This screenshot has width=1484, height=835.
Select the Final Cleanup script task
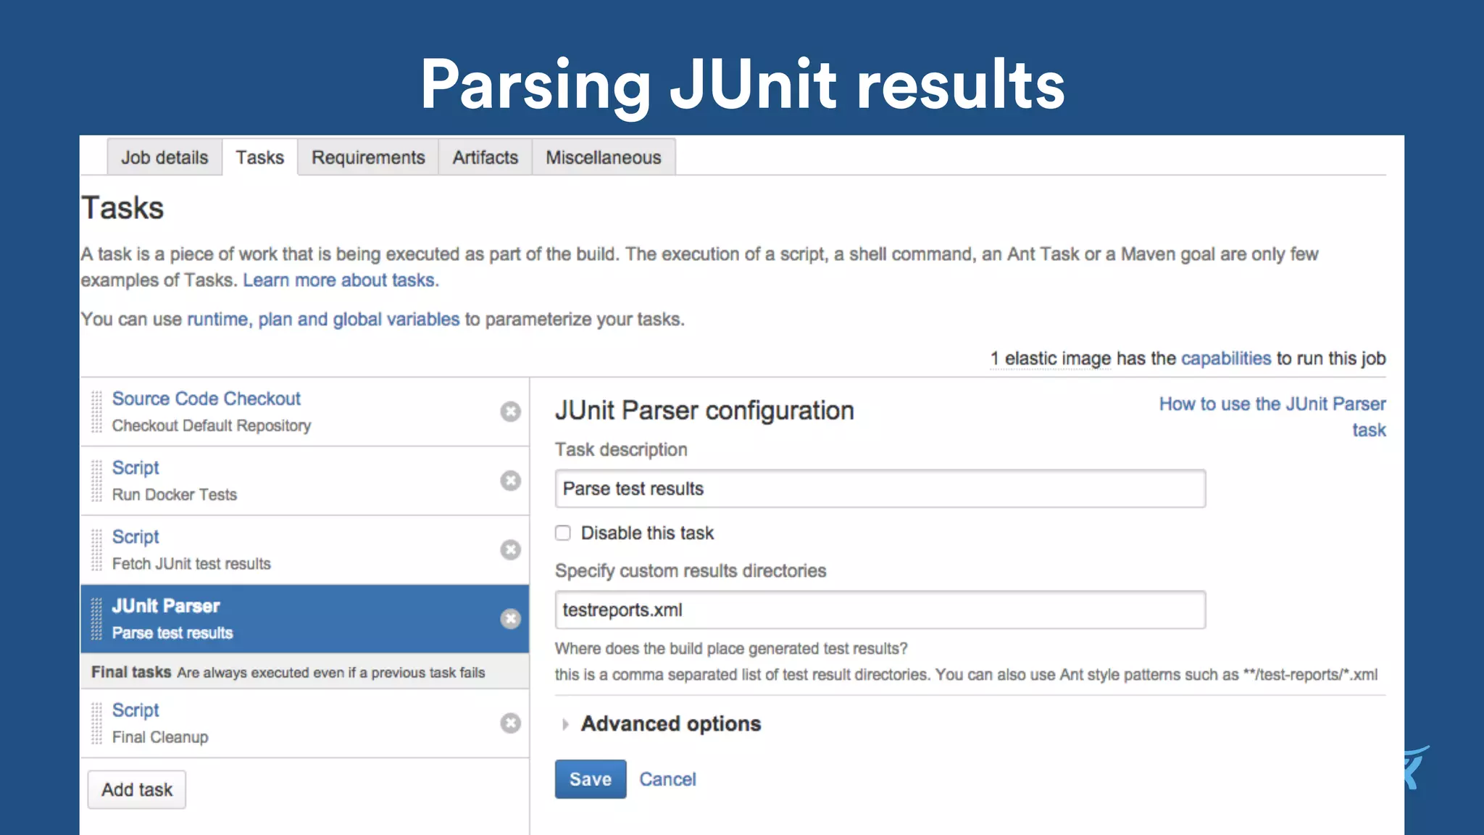tap(304, 723)
